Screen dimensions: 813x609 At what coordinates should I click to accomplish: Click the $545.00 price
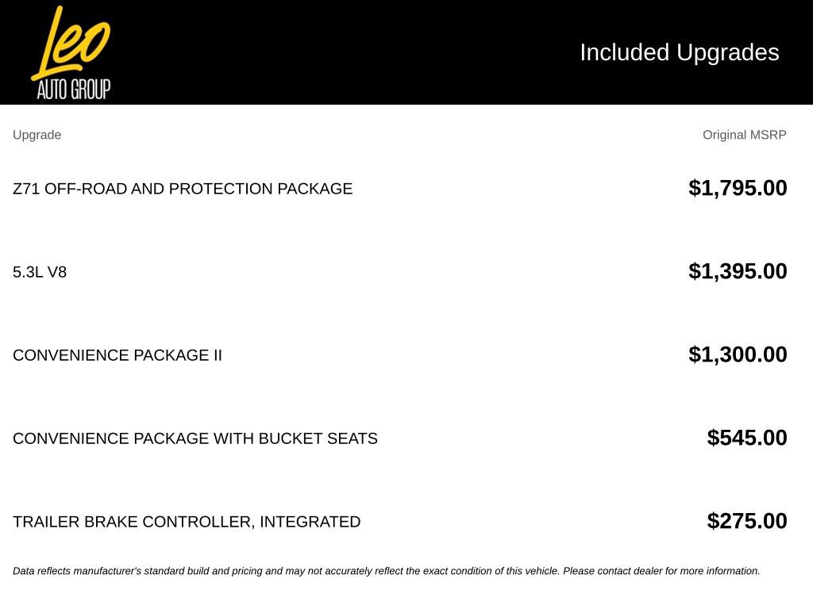pos(746,438)
